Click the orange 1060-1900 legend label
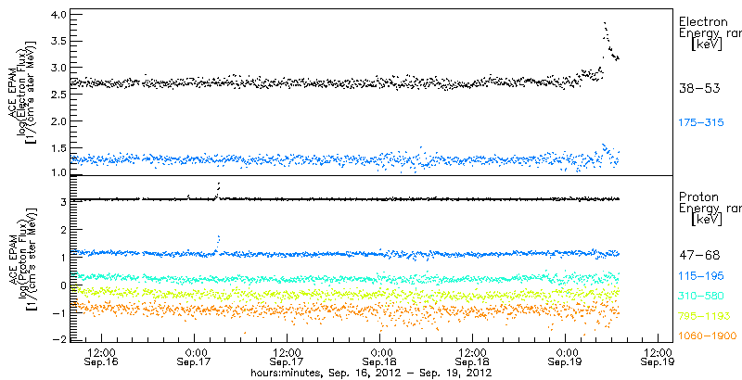The width and height of the screenshot is (742, 380). coord(708,336)
